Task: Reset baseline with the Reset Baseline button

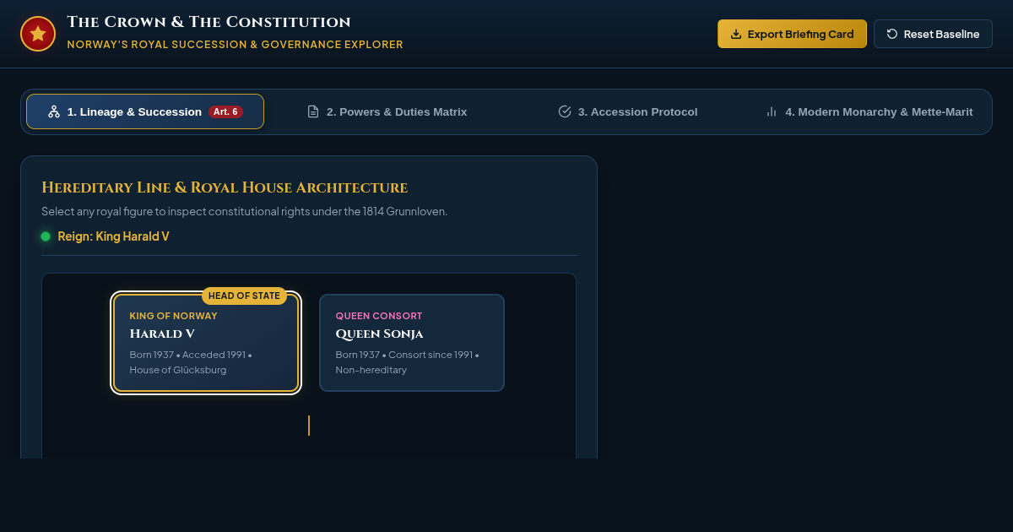Action: point(933,34)
